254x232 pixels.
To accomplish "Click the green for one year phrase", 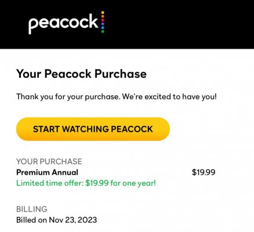I will pos(133,183).
